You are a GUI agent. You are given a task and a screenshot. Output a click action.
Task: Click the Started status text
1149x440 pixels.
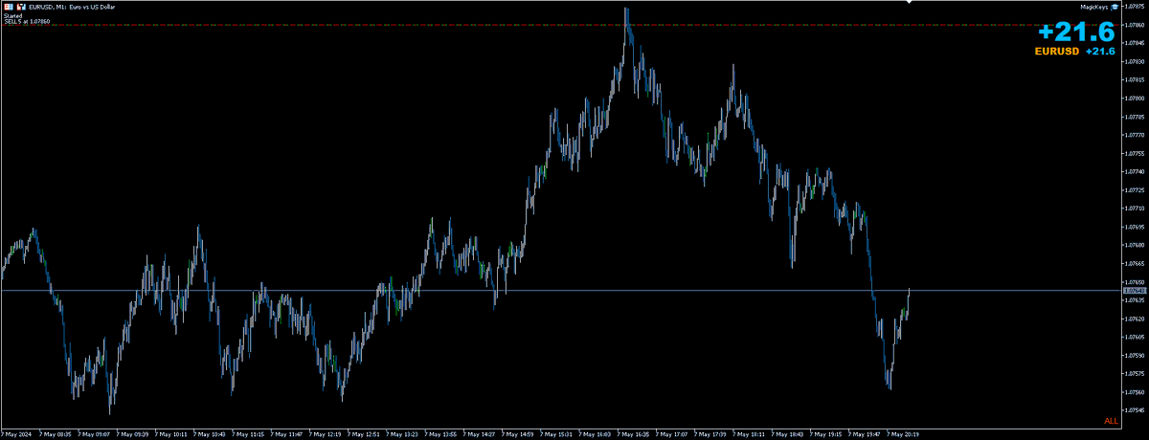click(12, 15)
